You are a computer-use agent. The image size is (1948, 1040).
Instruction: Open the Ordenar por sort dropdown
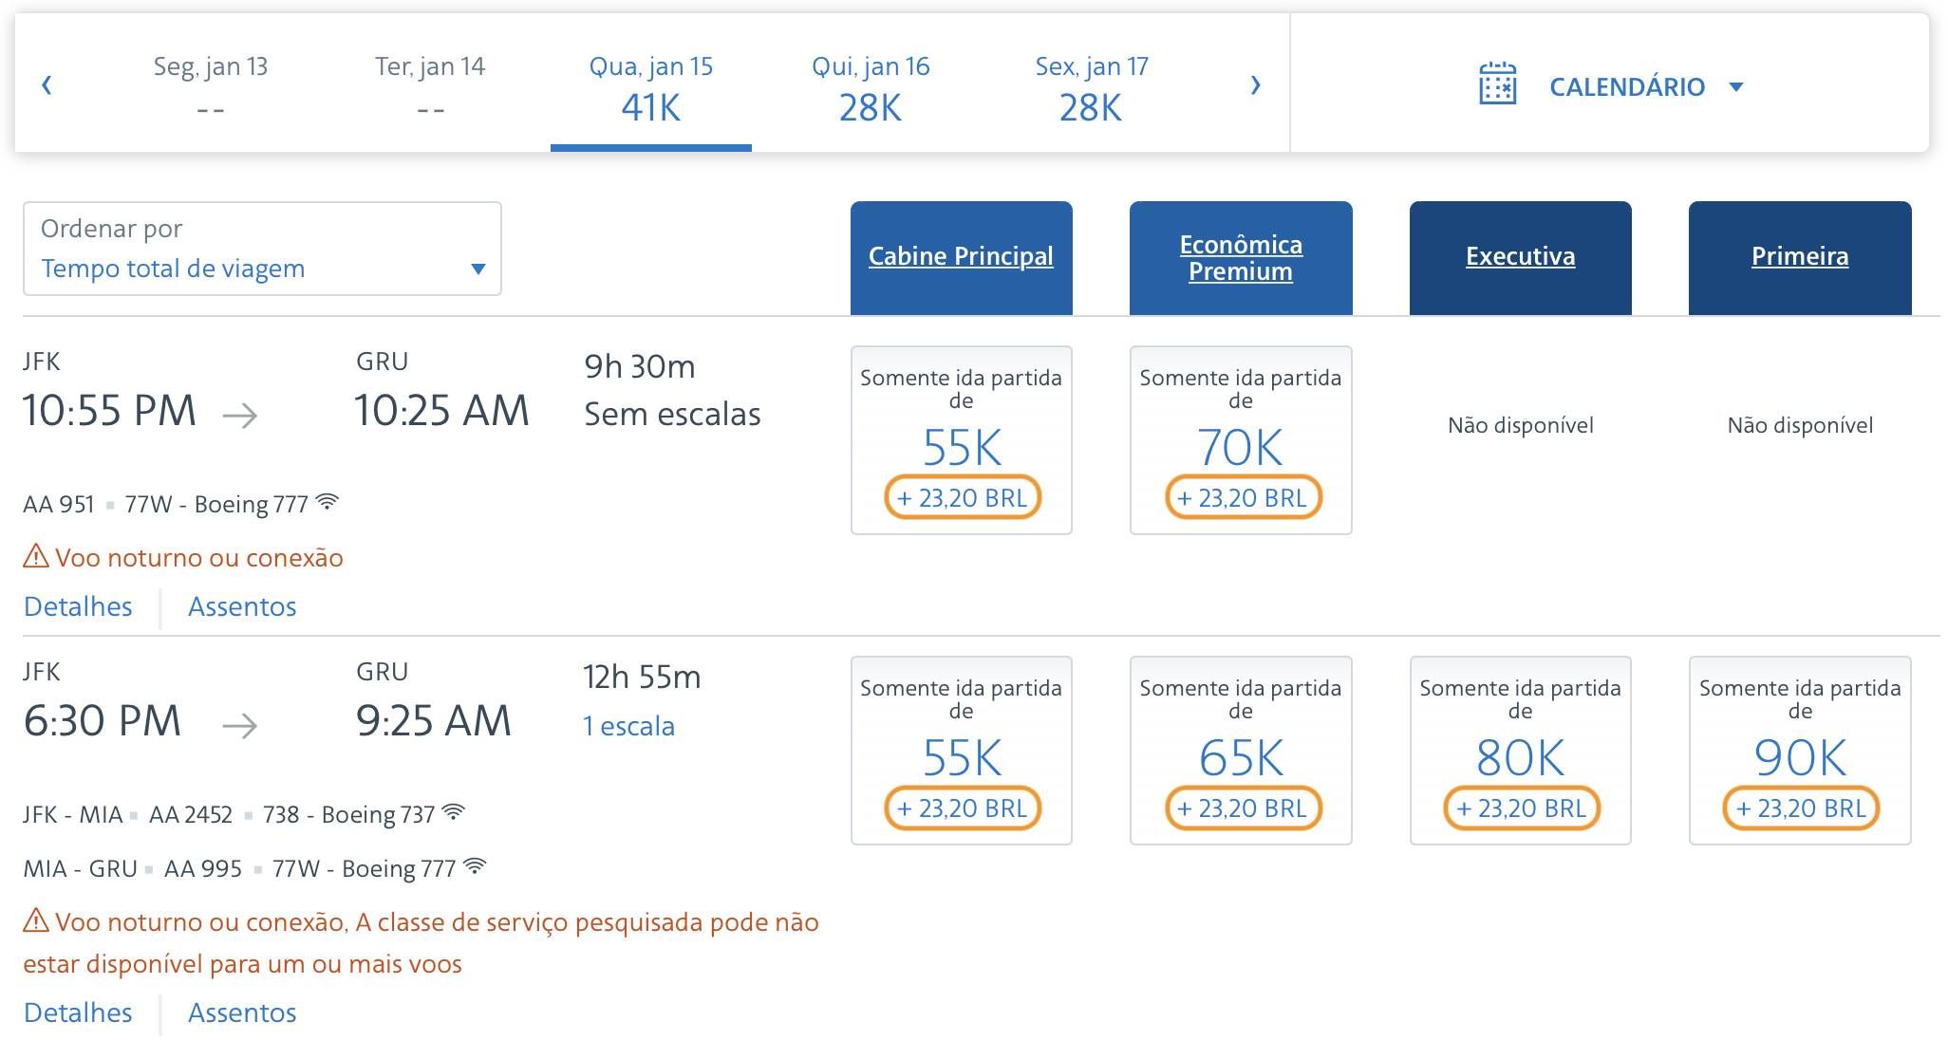coord(262,249)
